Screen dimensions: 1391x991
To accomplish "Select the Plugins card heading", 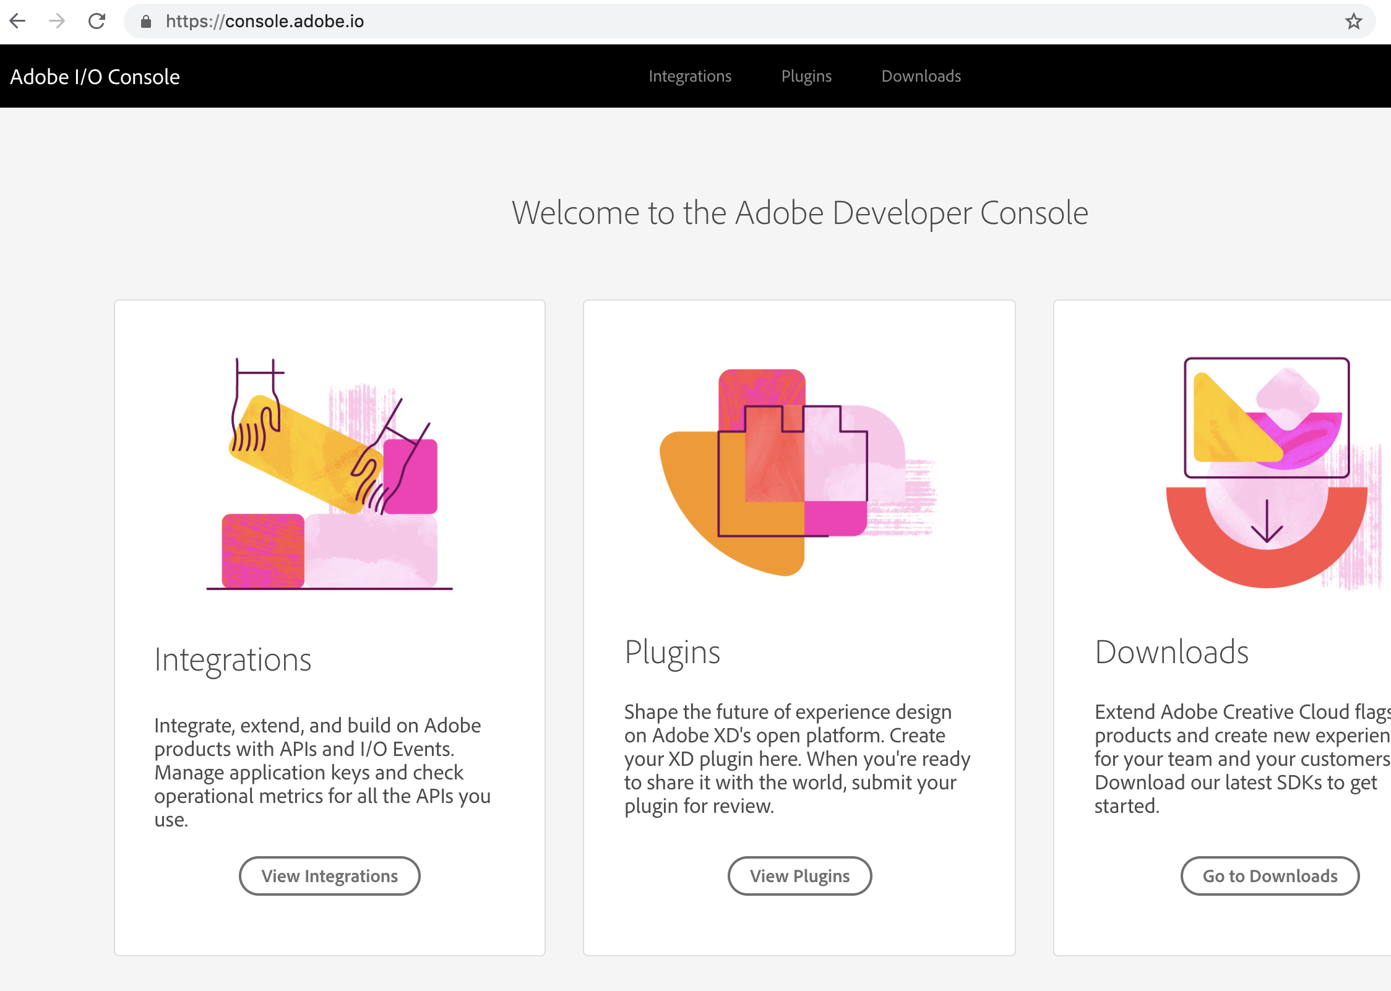I will click(x=673, y=651).
